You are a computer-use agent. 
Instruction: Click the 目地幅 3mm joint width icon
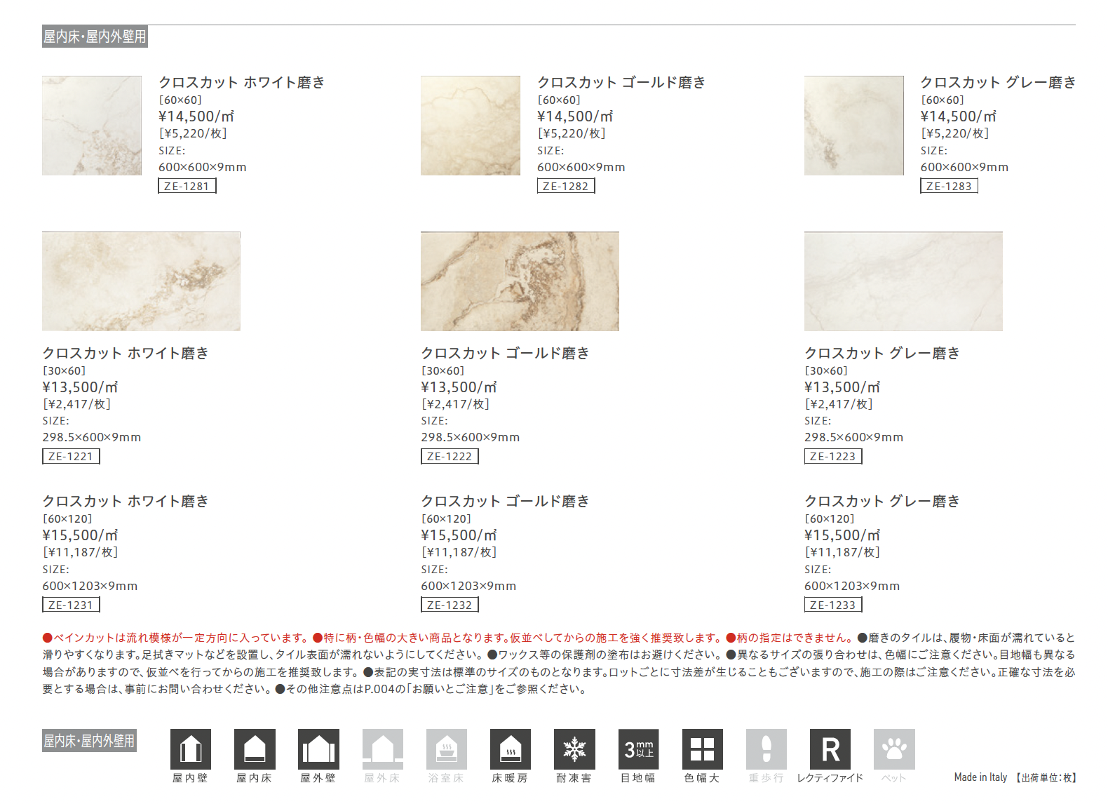pos(638,749)
